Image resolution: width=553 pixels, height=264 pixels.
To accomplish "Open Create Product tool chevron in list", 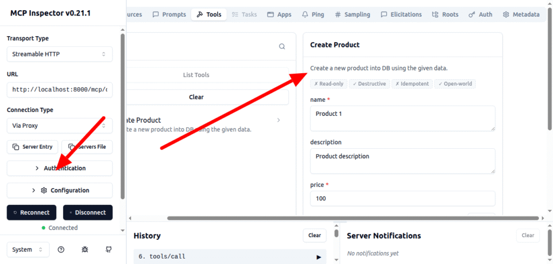I will [x=278, y=120].
